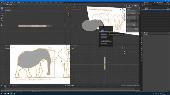Open Playback menu in timeline
Screen dimensions: 170x95
pyautogui.click(x=5, y=85)
